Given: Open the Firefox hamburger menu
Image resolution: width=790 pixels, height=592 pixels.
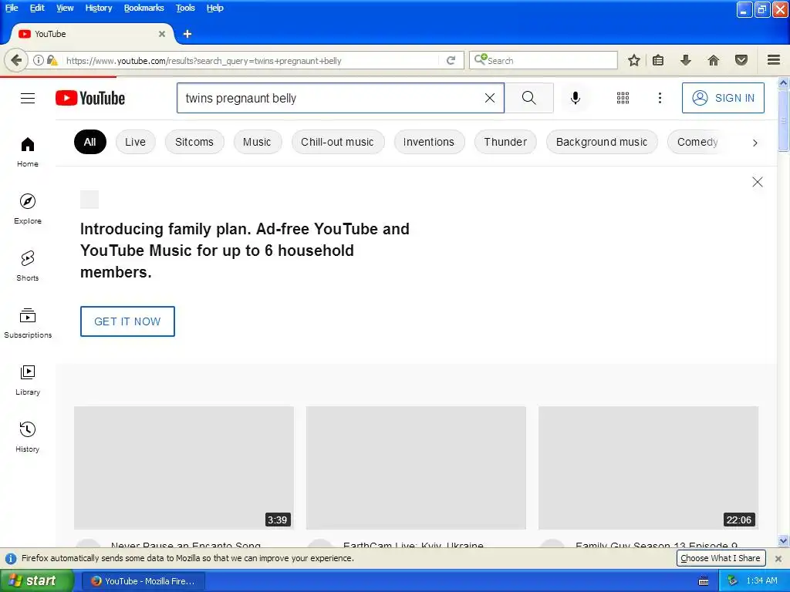Looking at the screenshot, I should (774, 60).
